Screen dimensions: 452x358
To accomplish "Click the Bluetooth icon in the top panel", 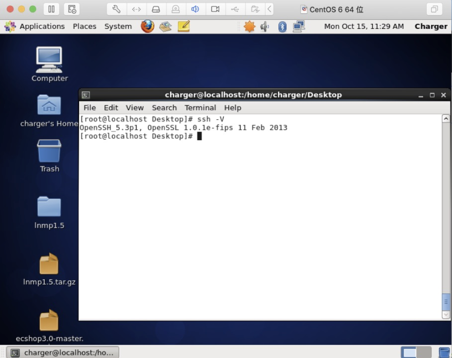I will point(282,27).
